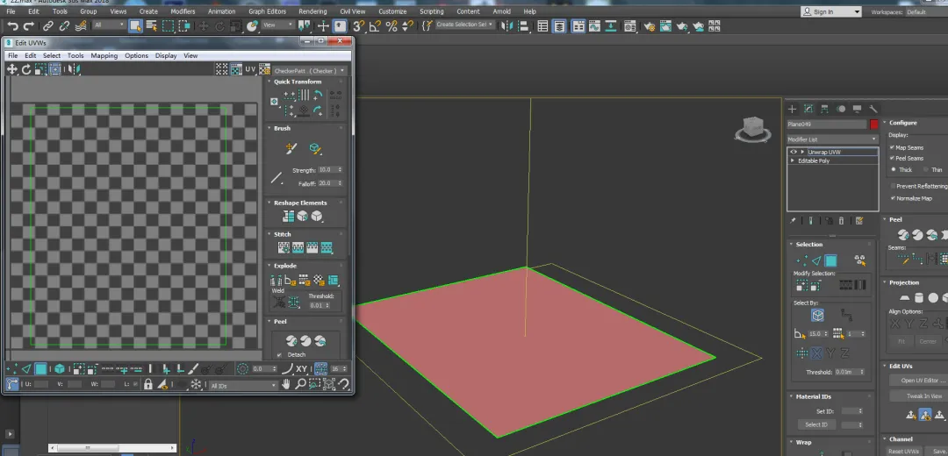Click the Pan hand icon in UV editor
948x456 pixels.
pos(288,384)
